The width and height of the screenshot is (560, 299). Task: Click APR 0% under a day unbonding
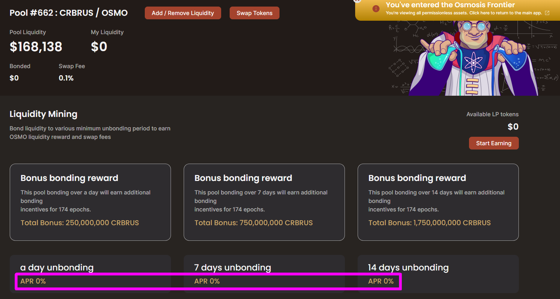[x=33, y=281]
